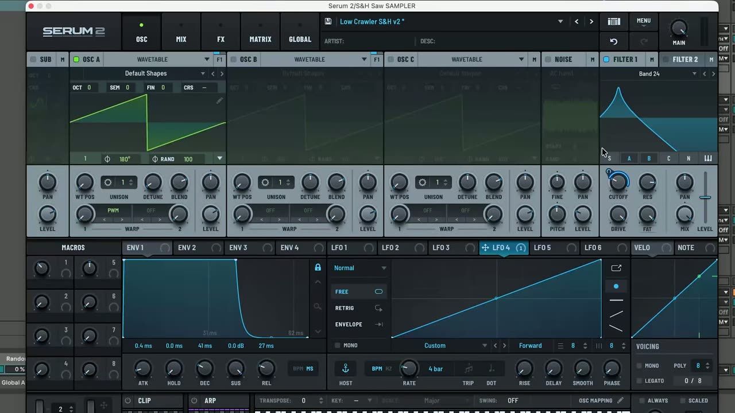The height and width of the screenshot is (413, 735).
Task: Toggle the Filter 1 A routing button
Action: coord(629,158)
